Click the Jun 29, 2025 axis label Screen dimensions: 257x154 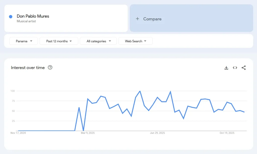[157, 133]
